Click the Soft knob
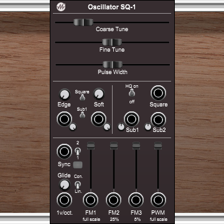The width and height of the screenshot is (224, 224). coord(99,94)
